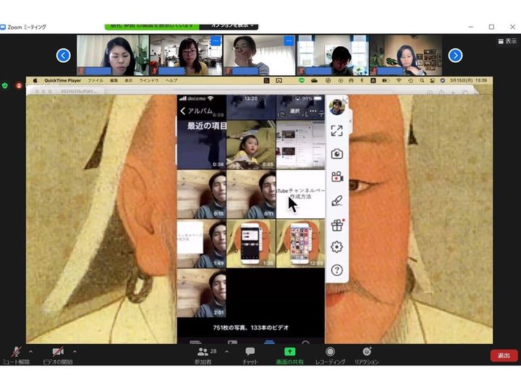Screen dimensions: 521x390
Task: Click the red 退出 leave button
Action: pyautogui.click(x=504, y=355)
